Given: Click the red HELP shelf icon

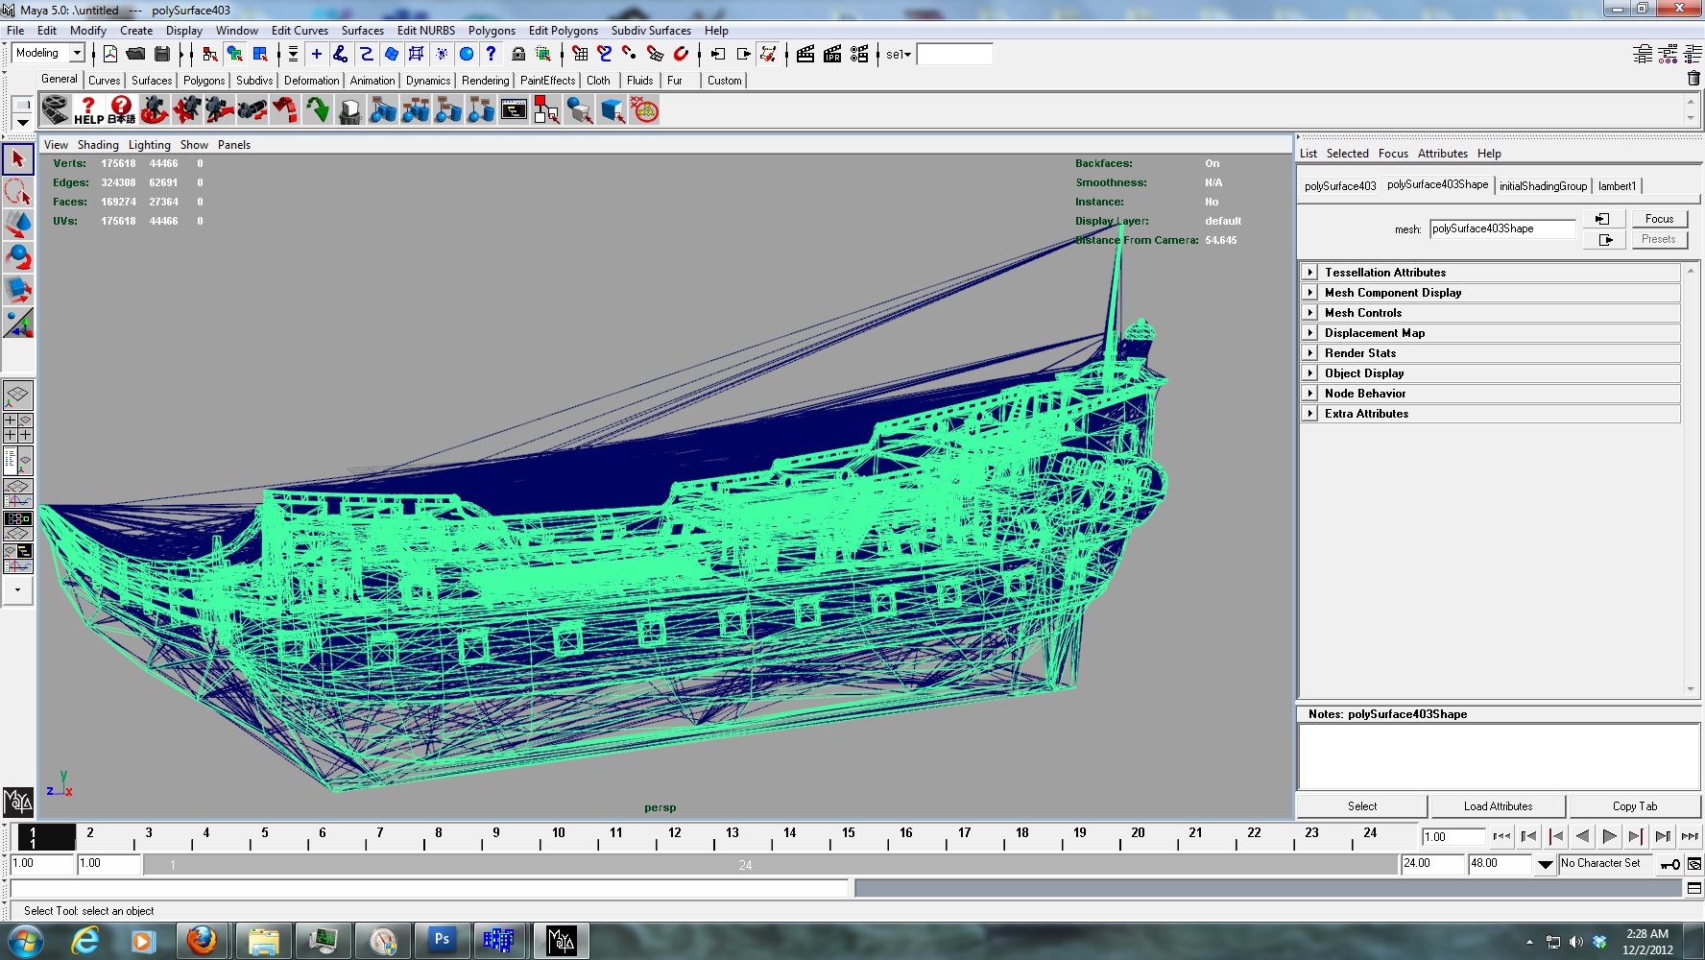Looking at the screenshot, I should point(88,110).
